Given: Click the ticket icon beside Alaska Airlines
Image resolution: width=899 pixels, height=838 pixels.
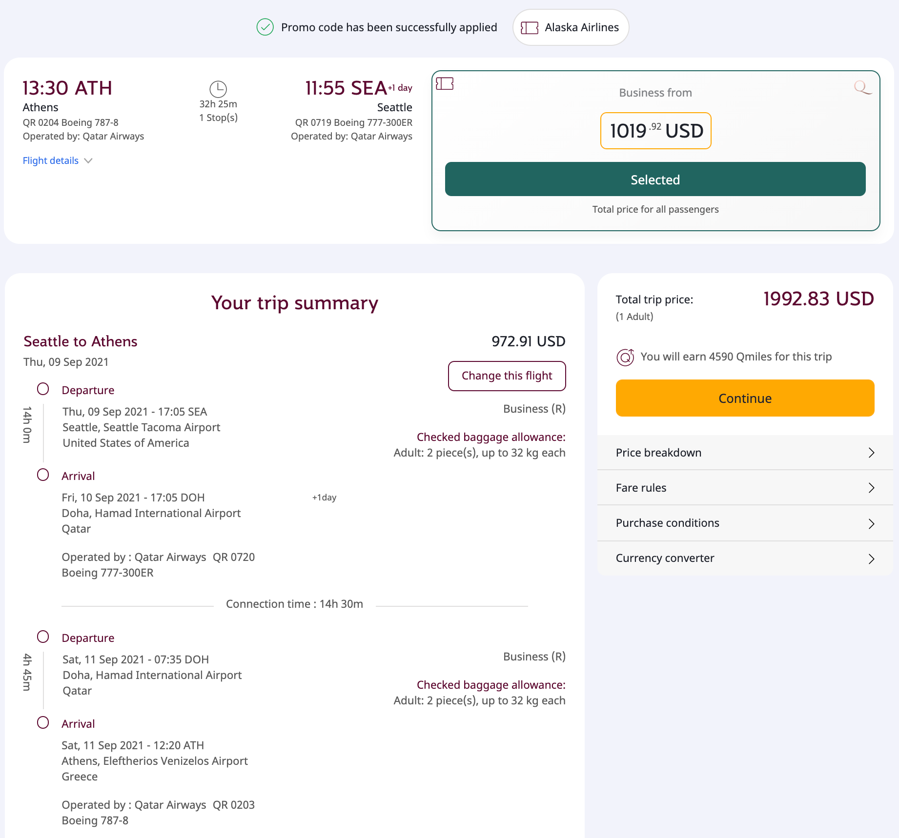Looking at the screenshot, I should [530, 28].
